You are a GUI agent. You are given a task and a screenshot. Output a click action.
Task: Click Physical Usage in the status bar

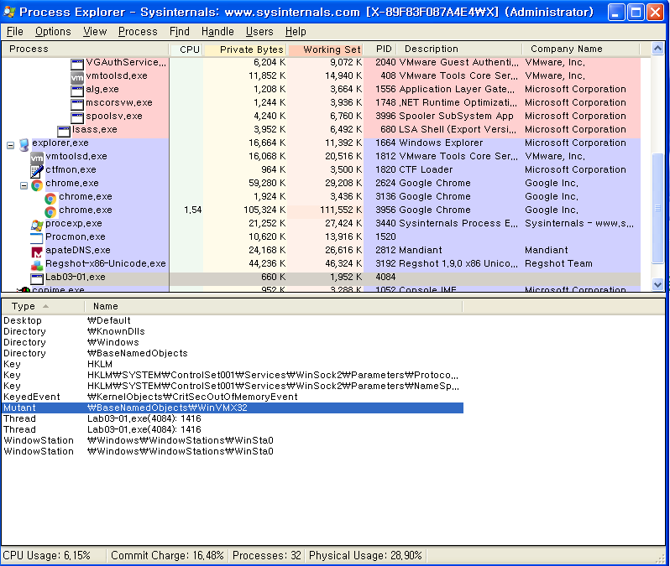[365, 556]
